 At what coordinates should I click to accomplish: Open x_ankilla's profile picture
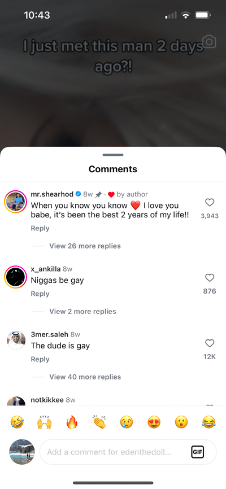click(x=16, y=277)
